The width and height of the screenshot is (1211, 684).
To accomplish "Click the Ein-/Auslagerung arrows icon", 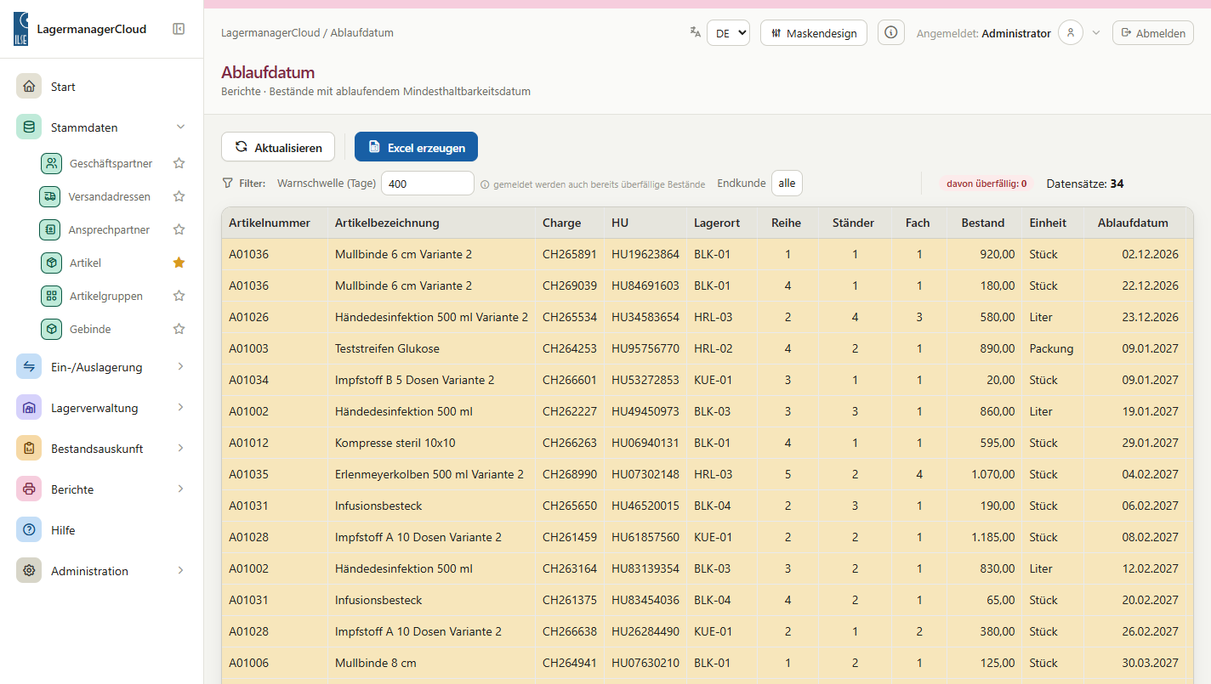I will pyautogui.click(x=29, y=367).
